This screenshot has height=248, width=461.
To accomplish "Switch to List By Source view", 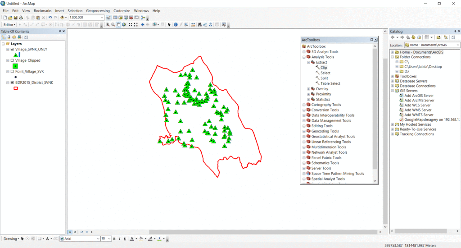I will click(9, 37).
